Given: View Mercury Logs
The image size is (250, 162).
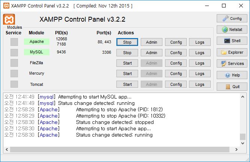Looking at the screenshot, I should point(200,74).
